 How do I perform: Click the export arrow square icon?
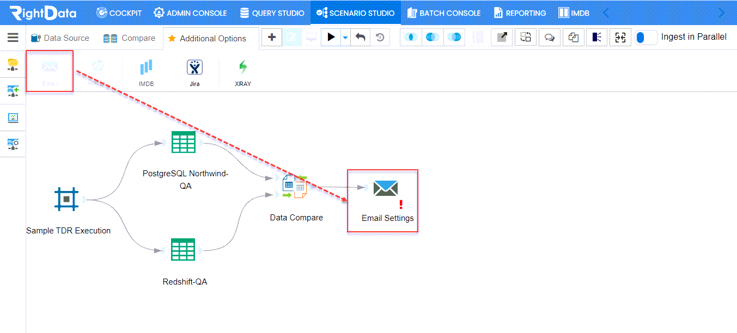coord(502,37)
